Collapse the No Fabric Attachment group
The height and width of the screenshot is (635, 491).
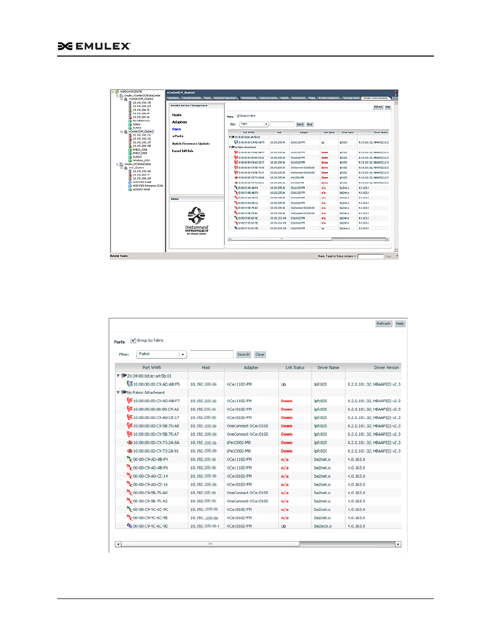click(118, 392)
